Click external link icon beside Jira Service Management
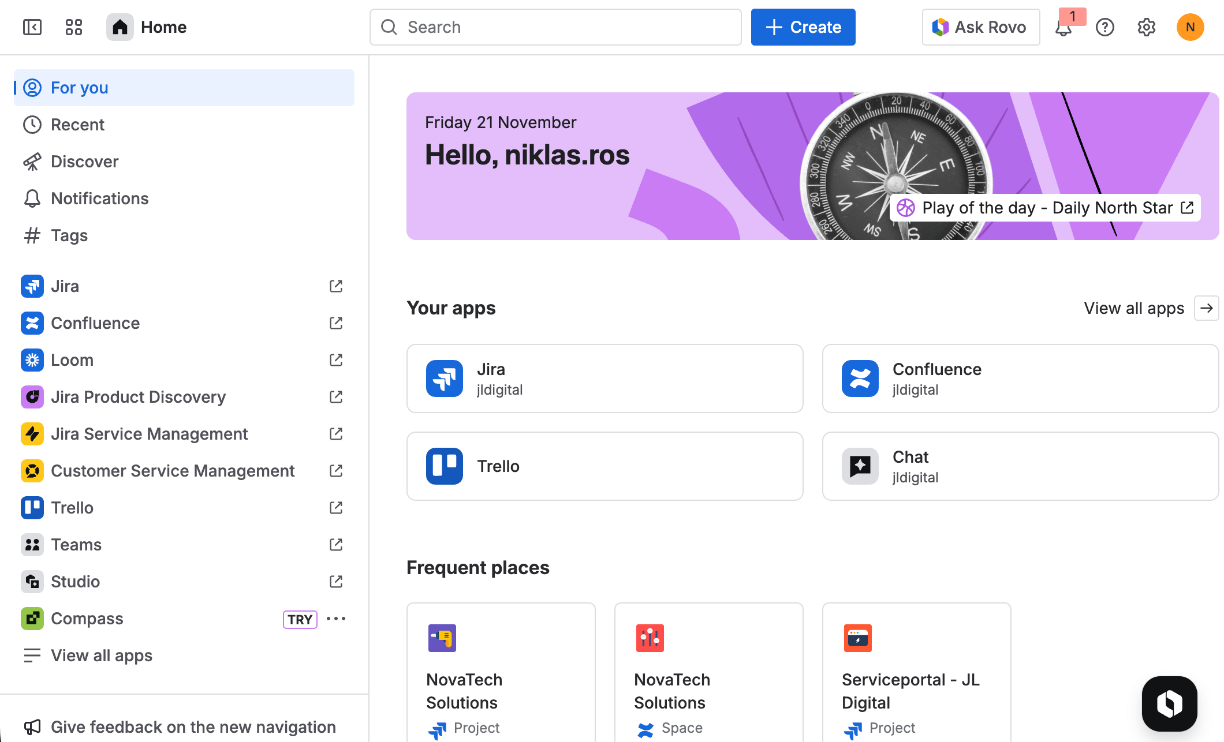Image resolution: width=1224 pixels, height=742 pixels. point(336,434)
